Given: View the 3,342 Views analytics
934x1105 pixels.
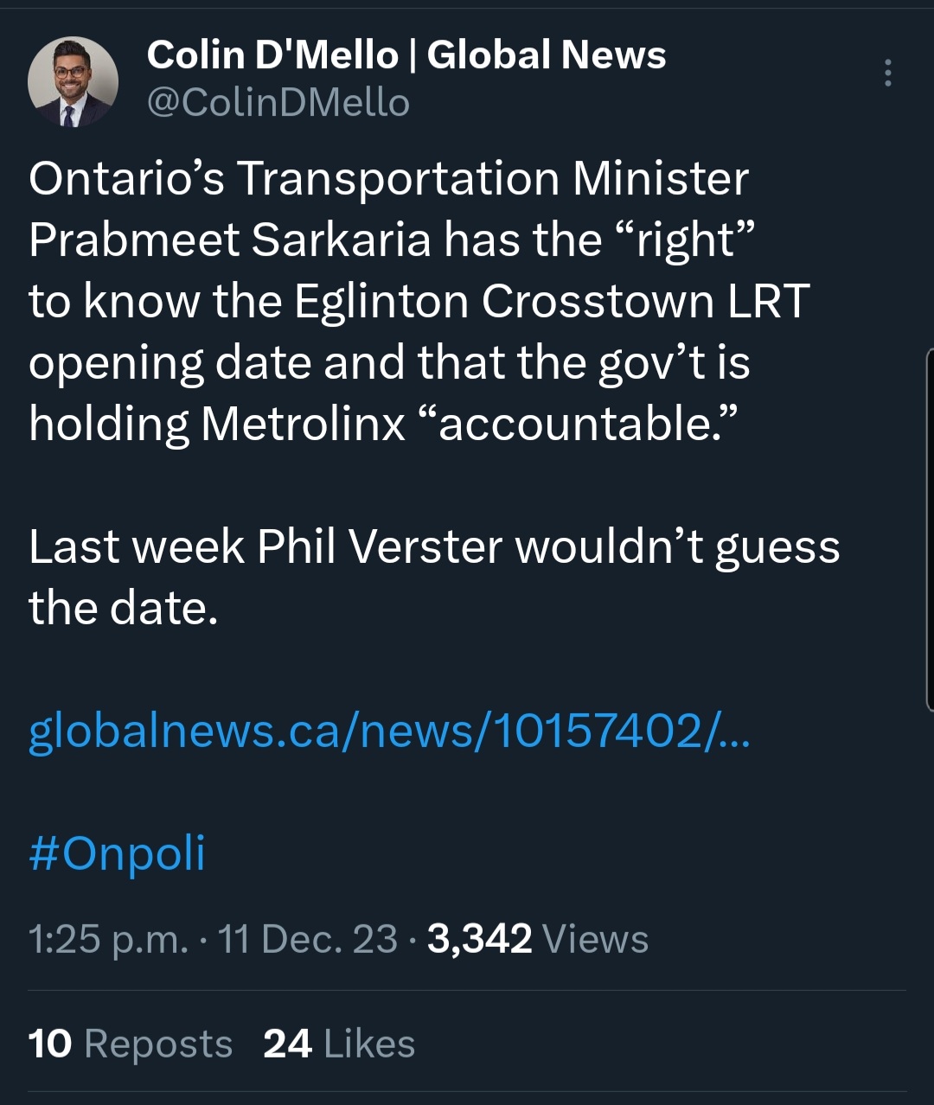Looking at the screenshot, I should (x=538, y=939).
